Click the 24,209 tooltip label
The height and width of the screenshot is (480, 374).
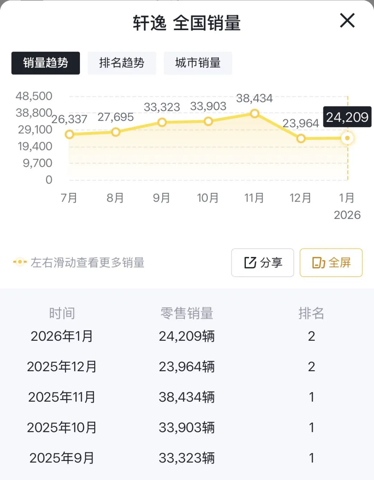(x=347, y=117)
